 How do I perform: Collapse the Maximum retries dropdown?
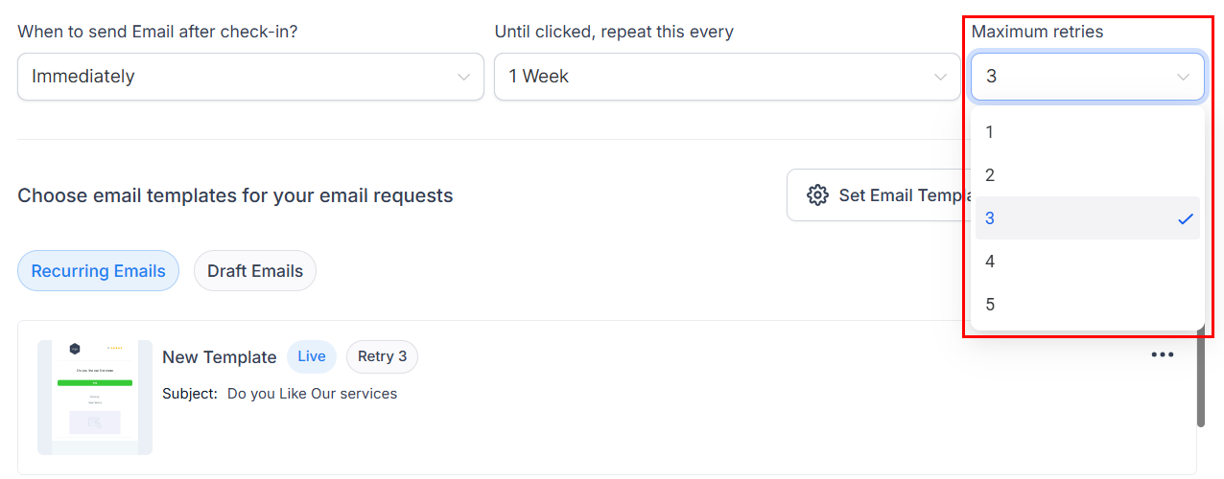(1087, 77)
